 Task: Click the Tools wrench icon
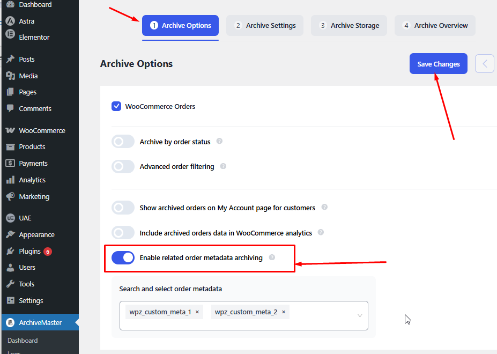pos(11,284)
